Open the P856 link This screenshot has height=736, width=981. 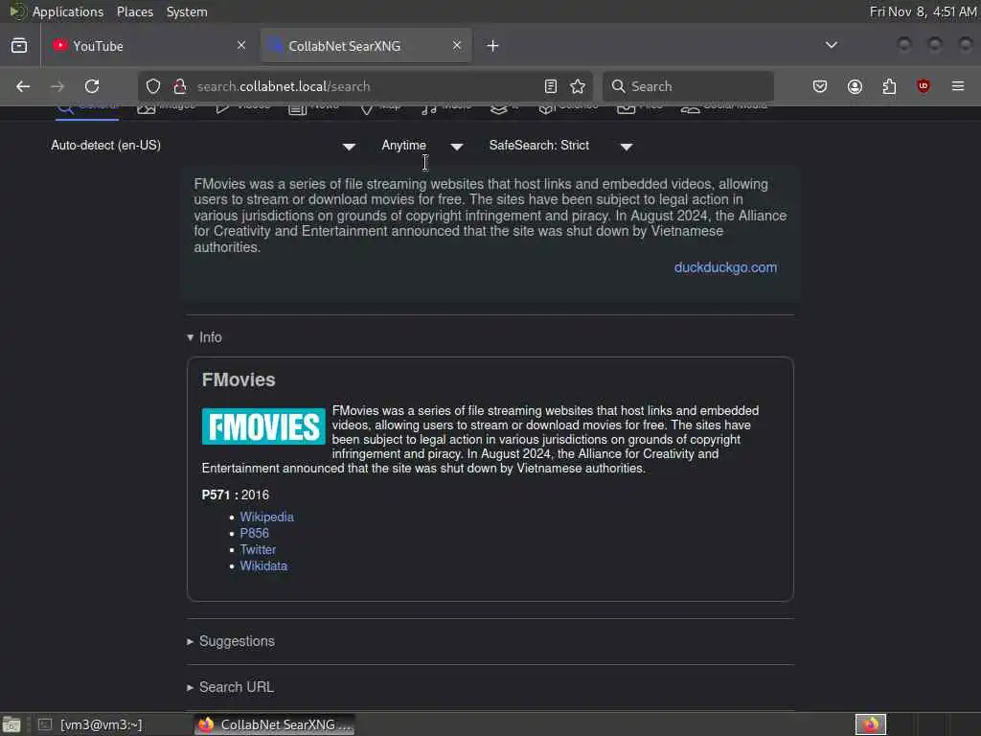(254, 533)
